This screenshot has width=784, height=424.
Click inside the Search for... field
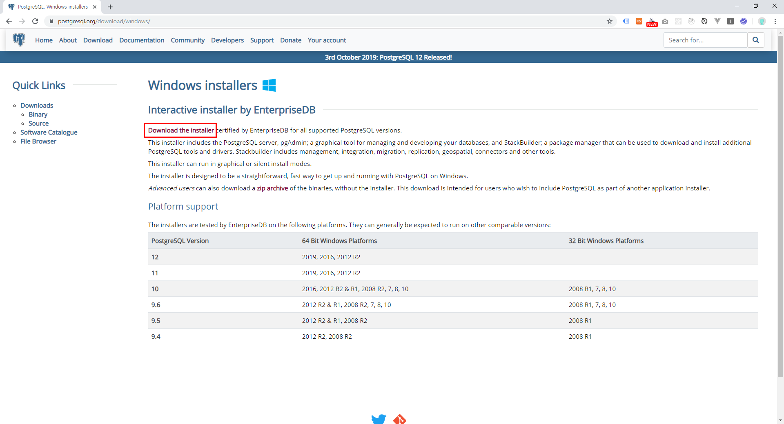click(x=705, y=40)
